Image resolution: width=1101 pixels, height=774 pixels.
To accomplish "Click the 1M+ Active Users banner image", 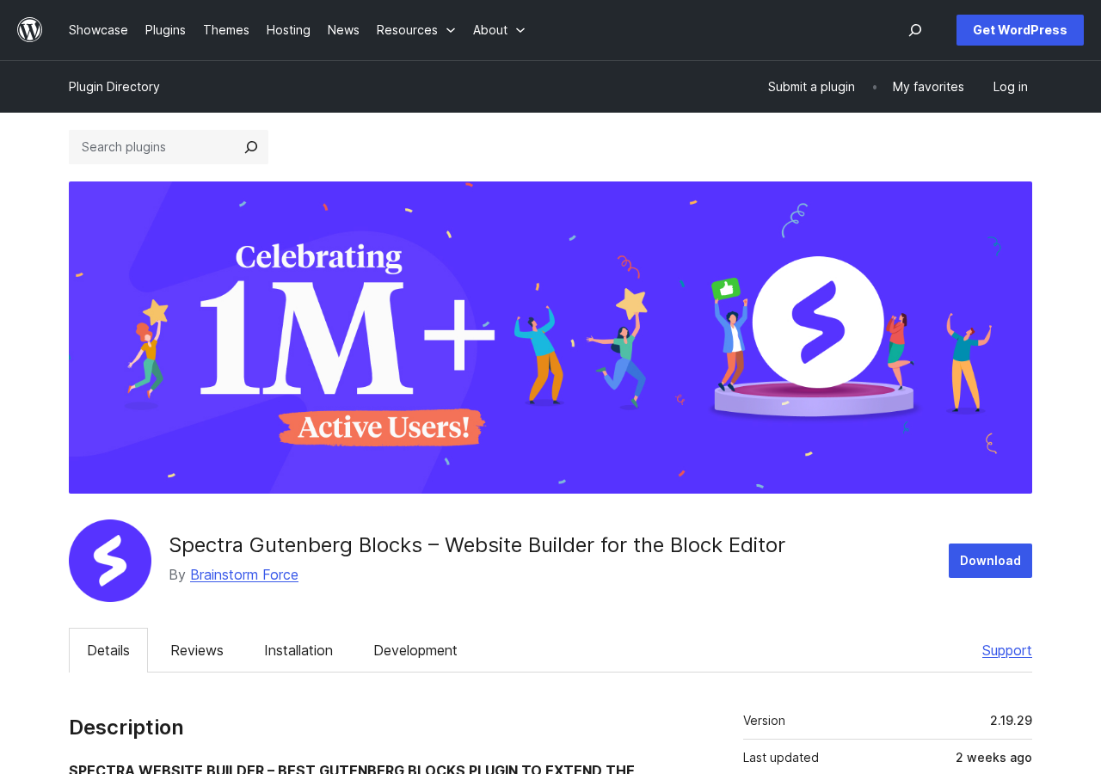I will pyautogui.click(x=550, y=337).
